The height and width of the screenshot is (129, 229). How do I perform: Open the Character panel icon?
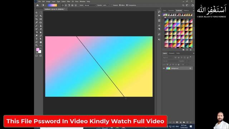tap(159, 25)
